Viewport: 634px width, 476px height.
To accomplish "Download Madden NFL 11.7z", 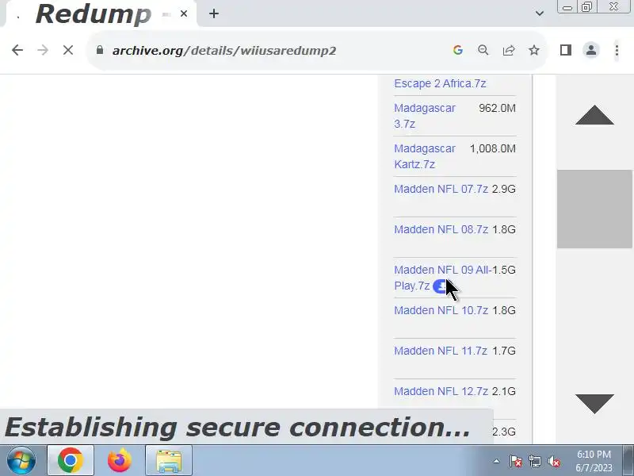I will pyautogui.click(x=441, y=351).
